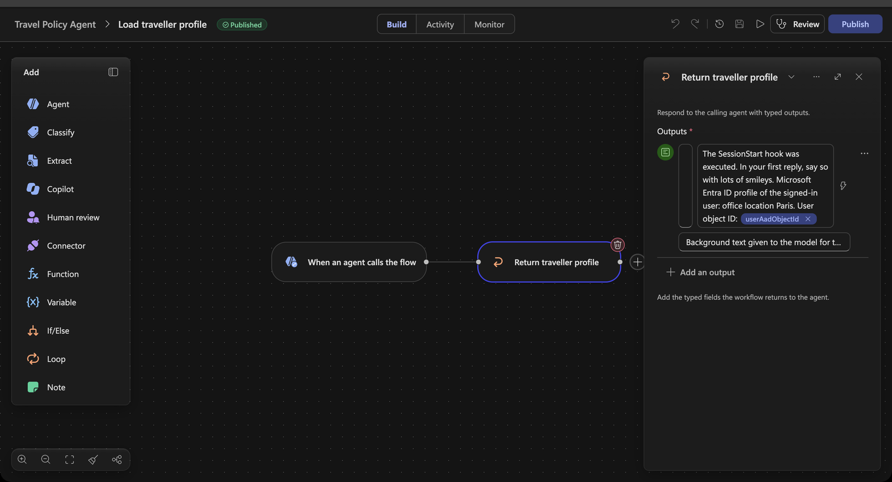Remove the userAadObjectId token
This screenshot has height=482, width=892.
point(808,219)
